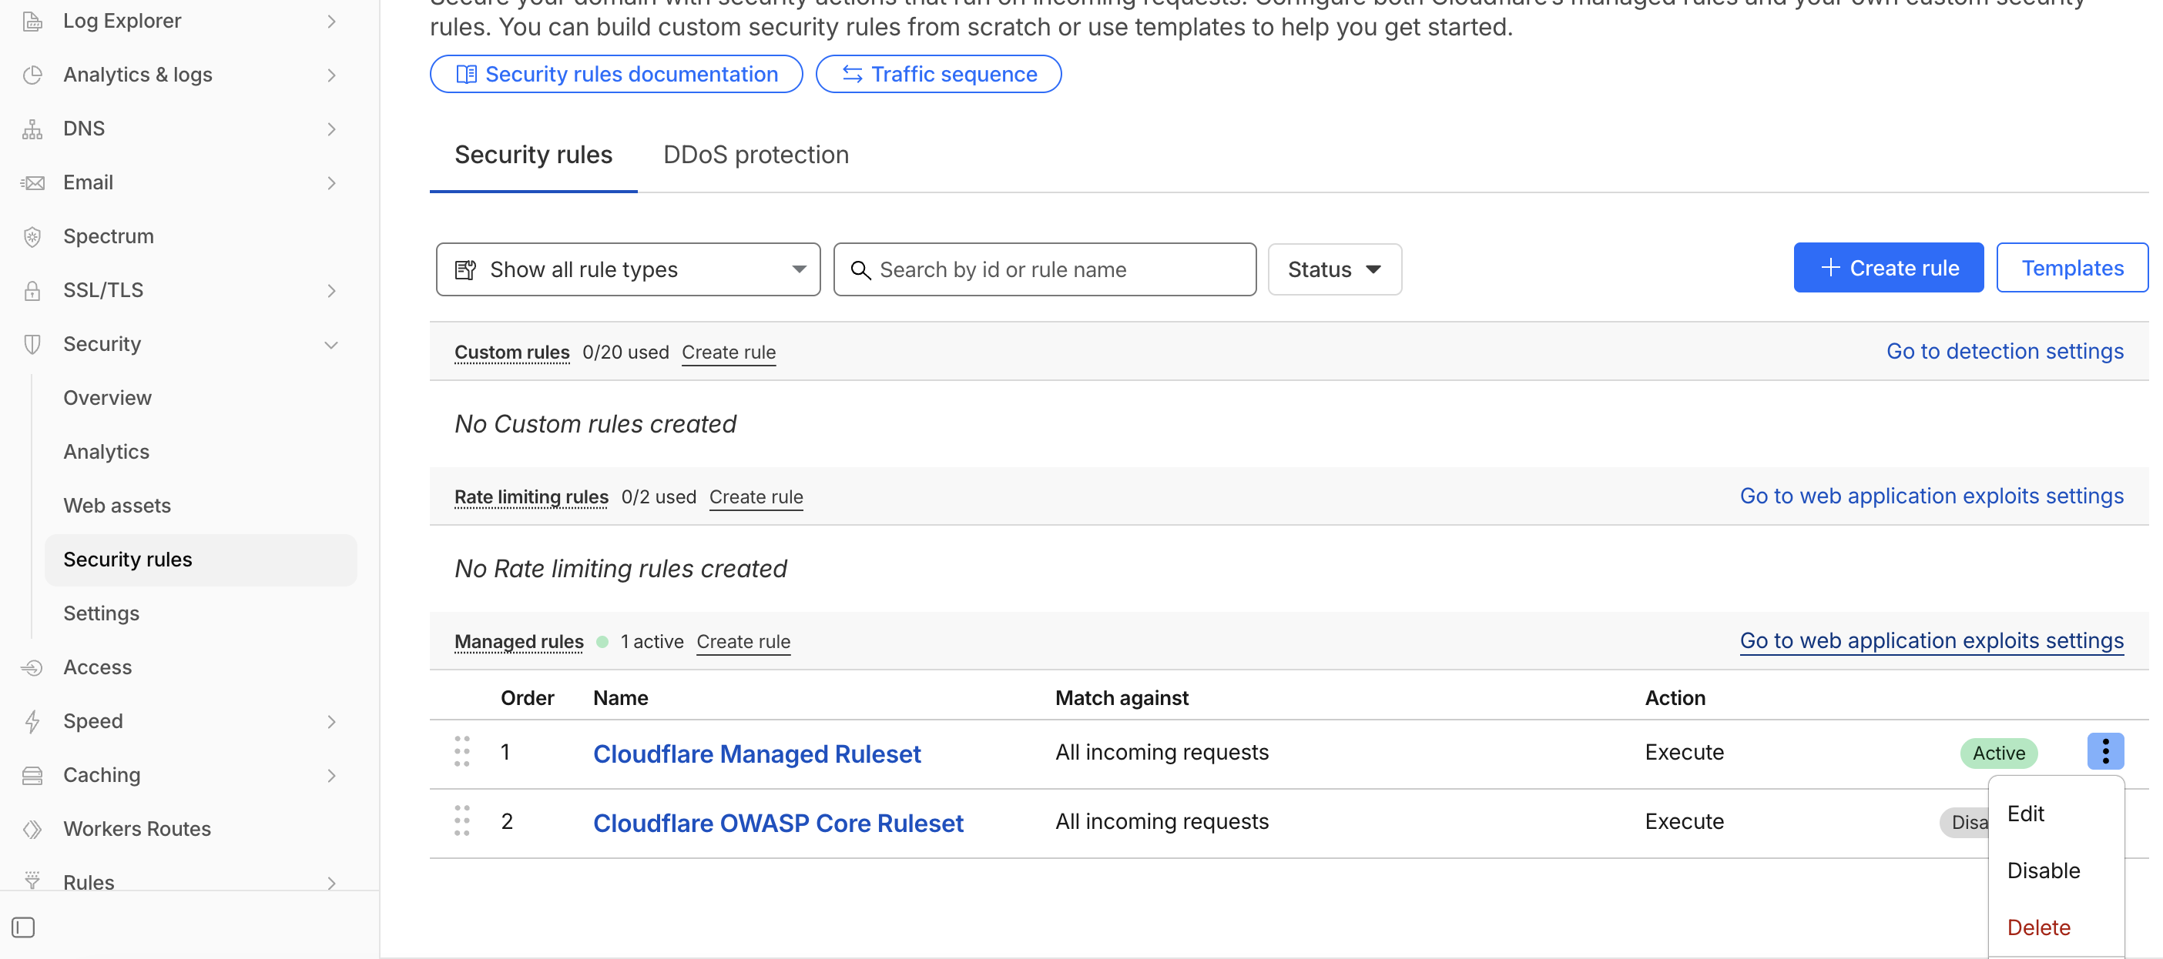
Task: Expand the Analytics & logs section
Action: pos(330,75)
